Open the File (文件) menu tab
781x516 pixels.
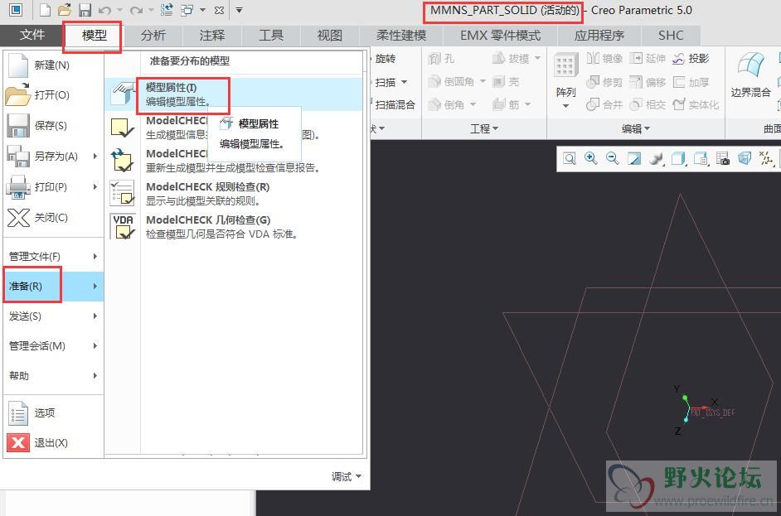32,35
